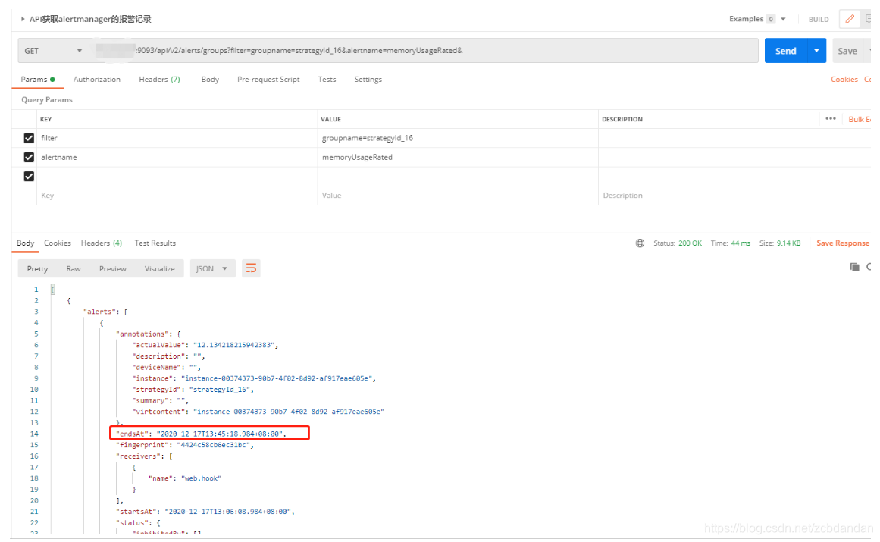This screenshot has height=542, width=880.
Task: Select the Raw view
Action: [x=74, y=269]
